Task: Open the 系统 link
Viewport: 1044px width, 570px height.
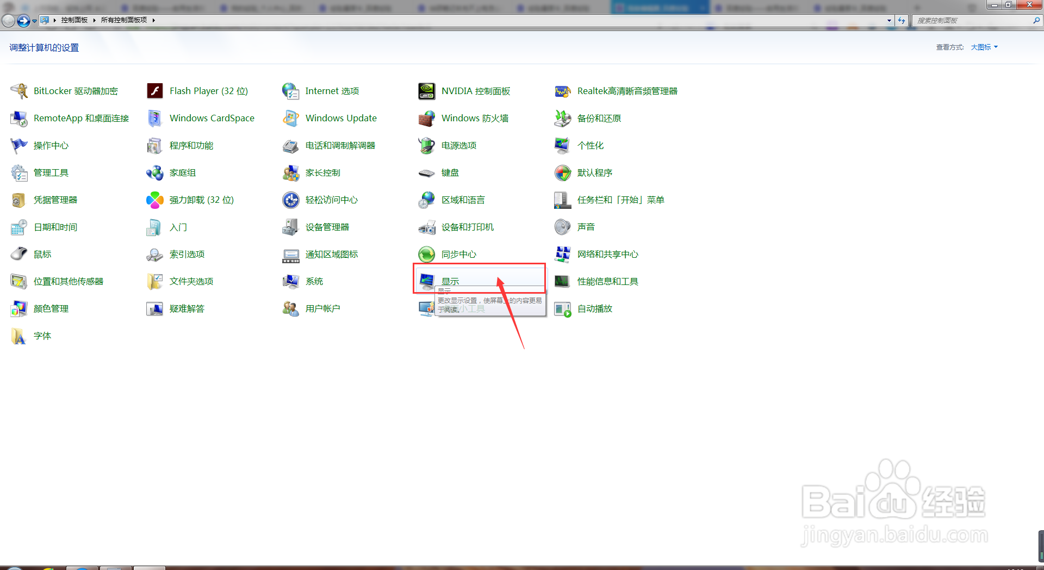Action: tap(314, 281)
